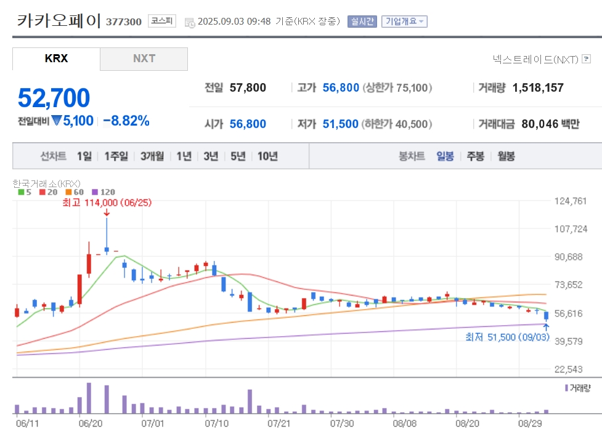Open the Nextrade (NXT) help question icon
Viewport: 602px width, 439px height.
click(x=586, y=58)
